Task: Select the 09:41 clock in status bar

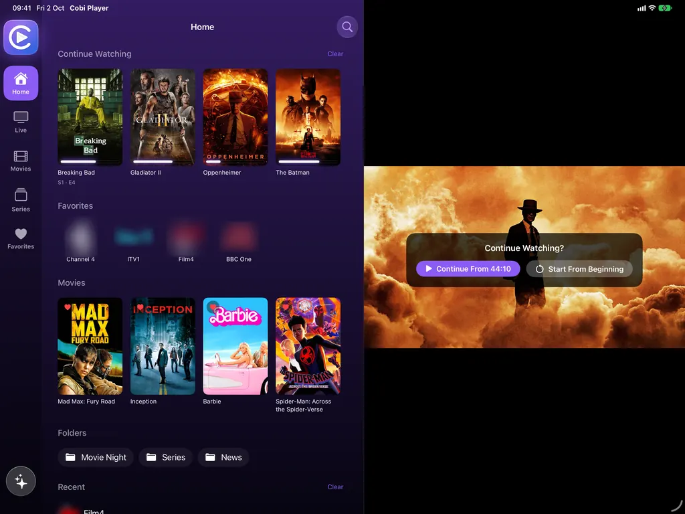Action: click(22, 8)
